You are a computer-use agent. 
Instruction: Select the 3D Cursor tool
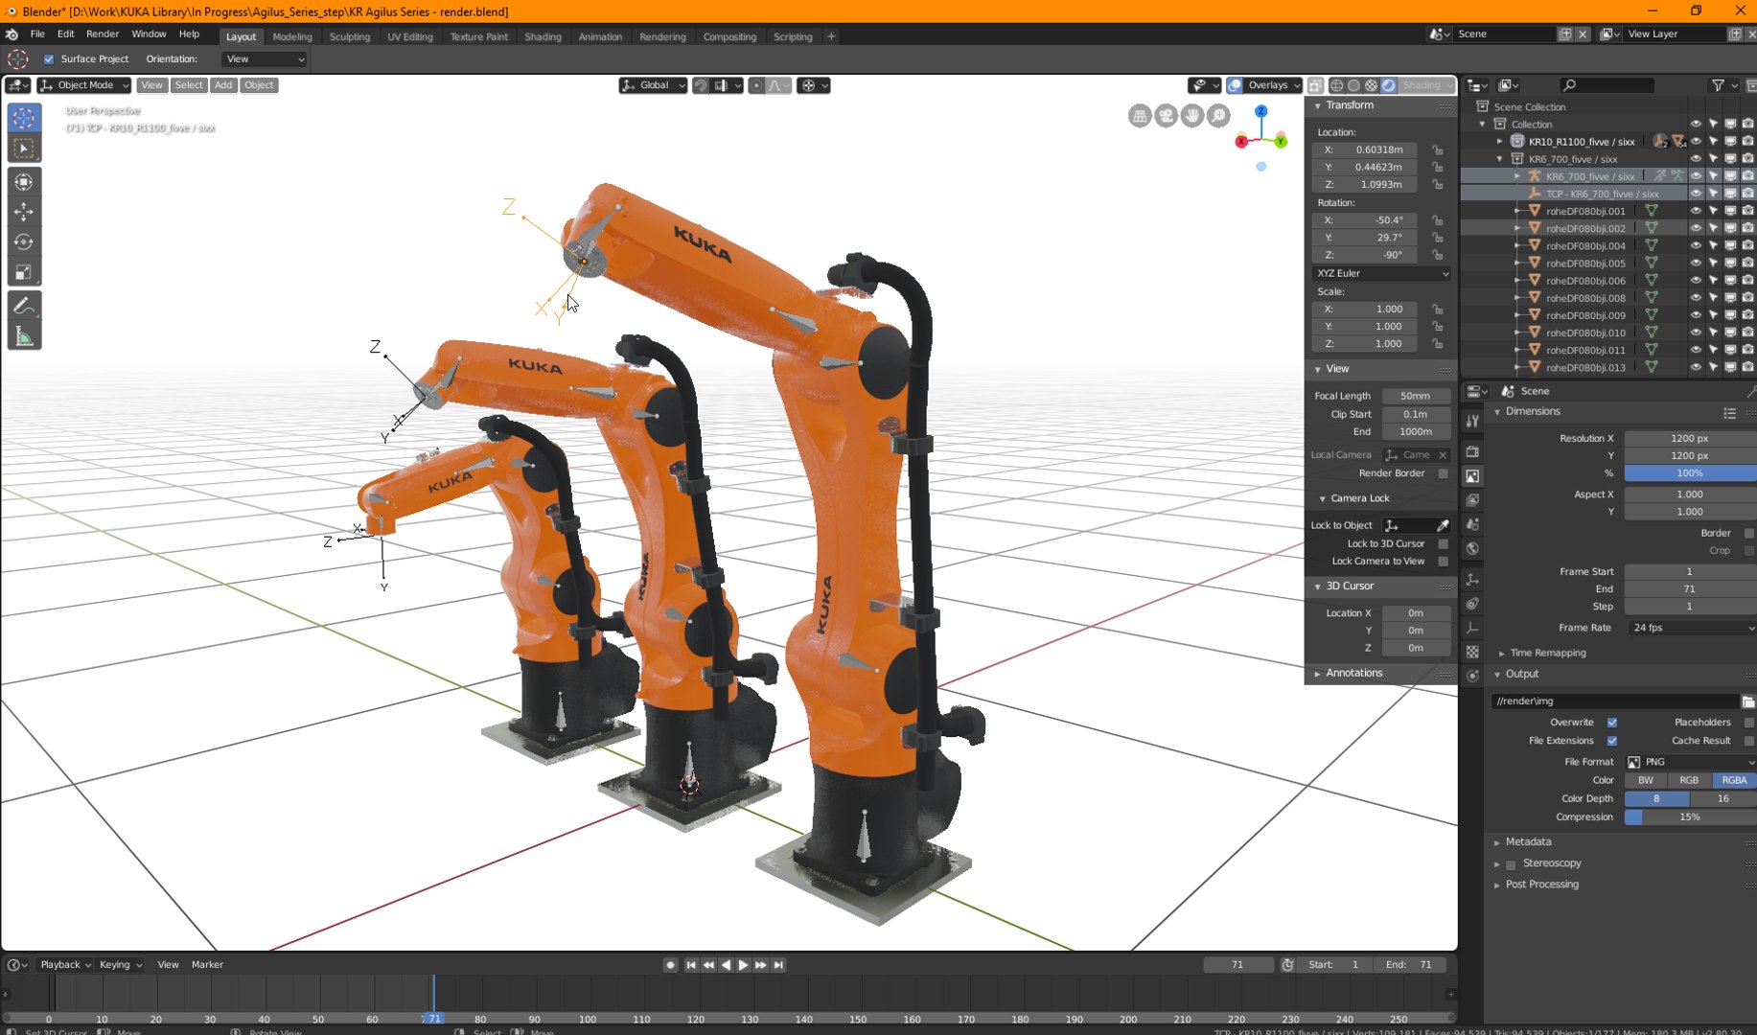coord(24,118)
